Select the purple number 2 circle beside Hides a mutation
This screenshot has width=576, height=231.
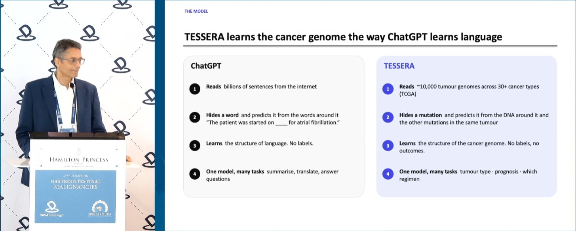(388, 117)
